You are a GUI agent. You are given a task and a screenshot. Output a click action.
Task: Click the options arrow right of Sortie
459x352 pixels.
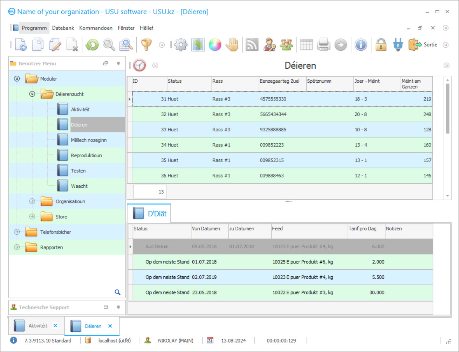(x=446, y=45)
